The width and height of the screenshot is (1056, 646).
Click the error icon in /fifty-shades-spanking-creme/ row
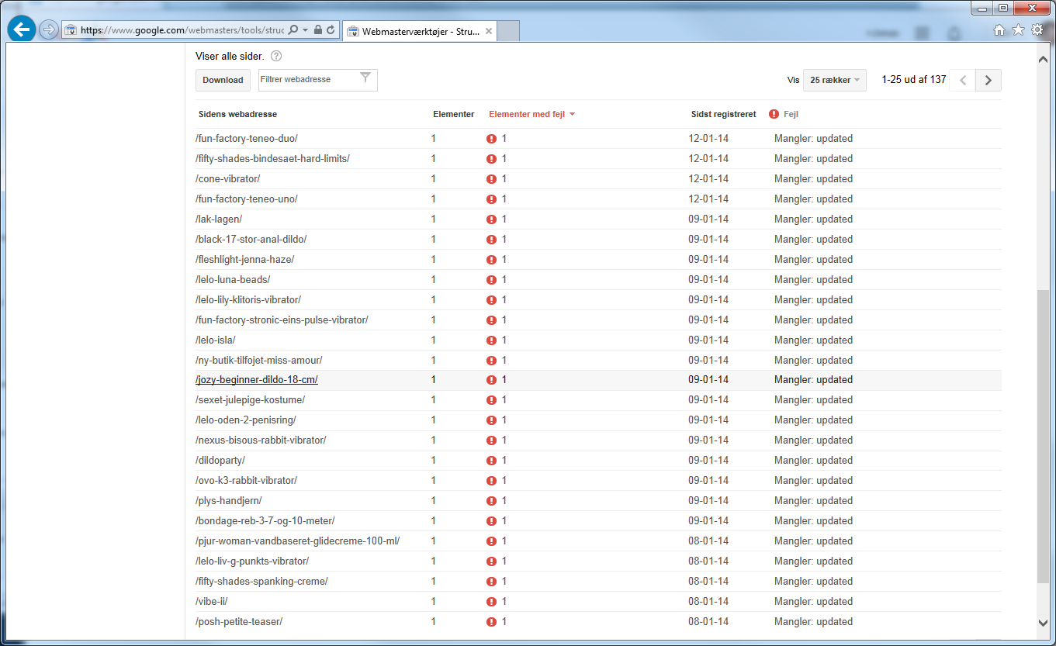click(491, 582)
